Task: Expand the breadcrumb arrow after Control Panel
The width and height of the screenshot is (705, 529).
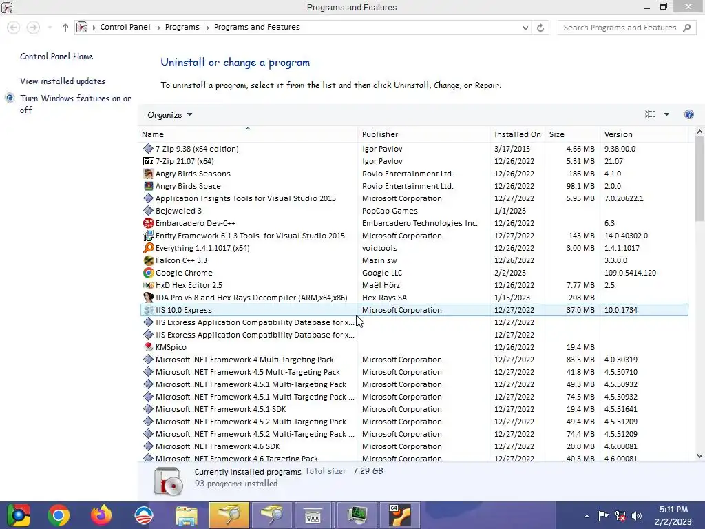Action: point(158,28)
